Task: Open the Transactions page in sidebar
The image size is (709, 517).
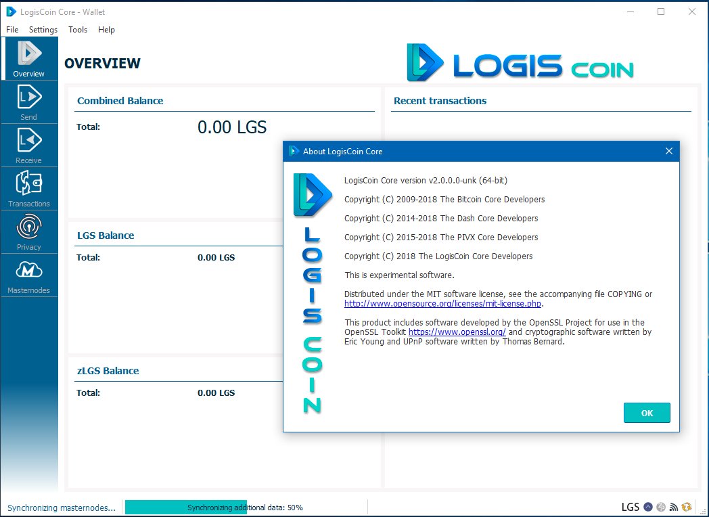Action: (29, 189)
